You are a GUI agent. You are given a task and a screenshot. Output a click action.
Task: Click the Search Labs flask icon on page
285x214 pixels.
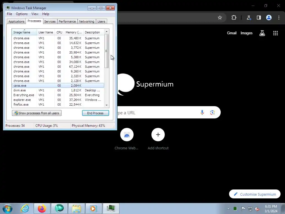pyautogui.click(x=262, y=33)
